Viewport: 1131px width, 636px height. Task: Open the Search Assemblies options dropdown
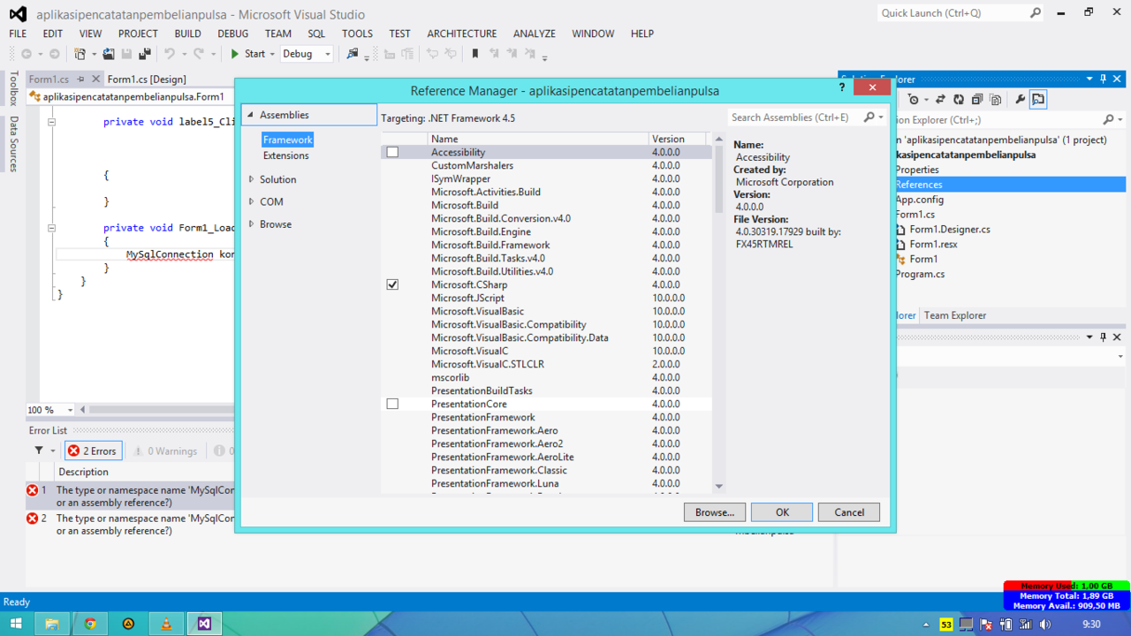coord(881,117)
